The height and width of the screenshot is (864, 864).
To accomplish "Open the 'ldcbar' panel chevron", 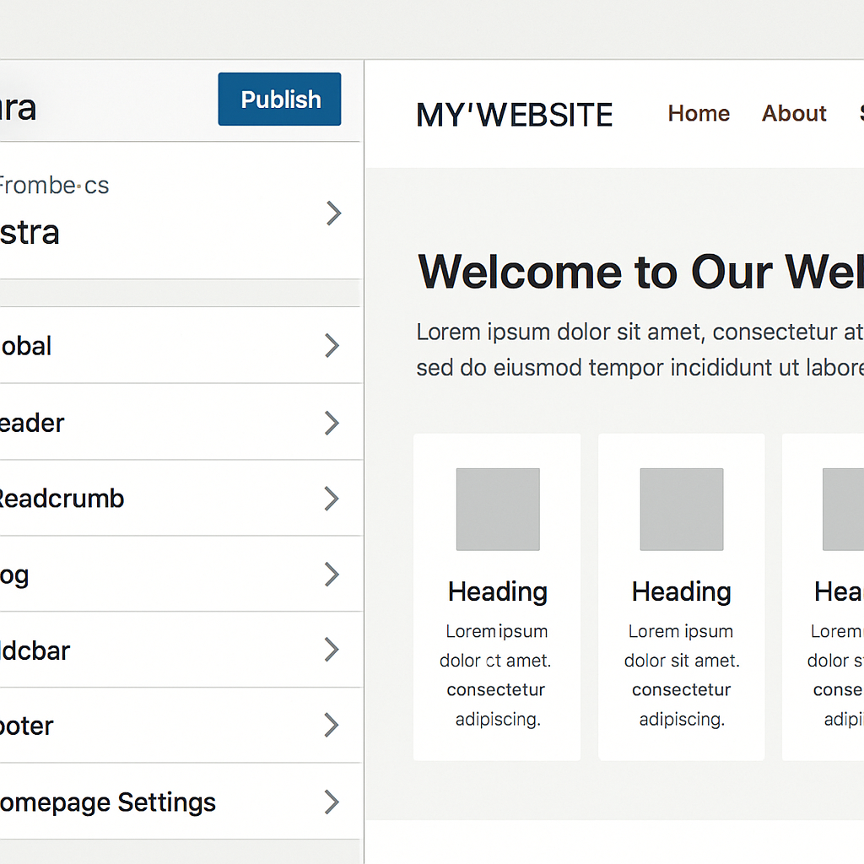I will click(x=332, y=650).
